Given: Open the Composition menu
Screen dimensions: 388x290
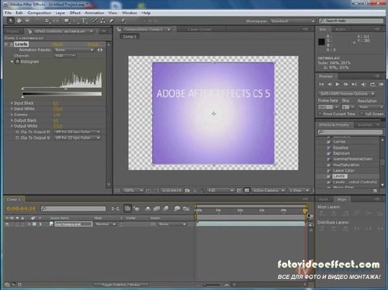Looking at the screenshot, I should click(39, 13).
